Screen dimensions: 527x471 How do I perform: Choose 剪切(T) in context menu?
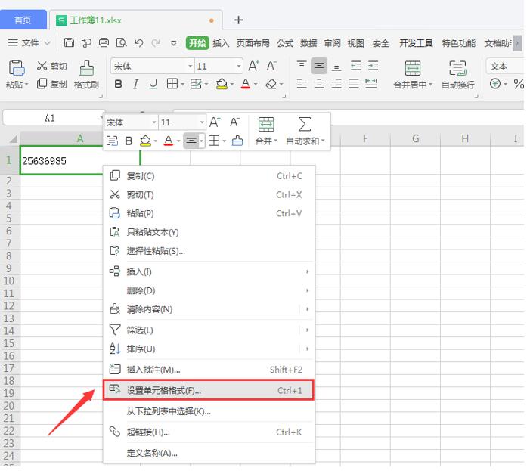209,194
